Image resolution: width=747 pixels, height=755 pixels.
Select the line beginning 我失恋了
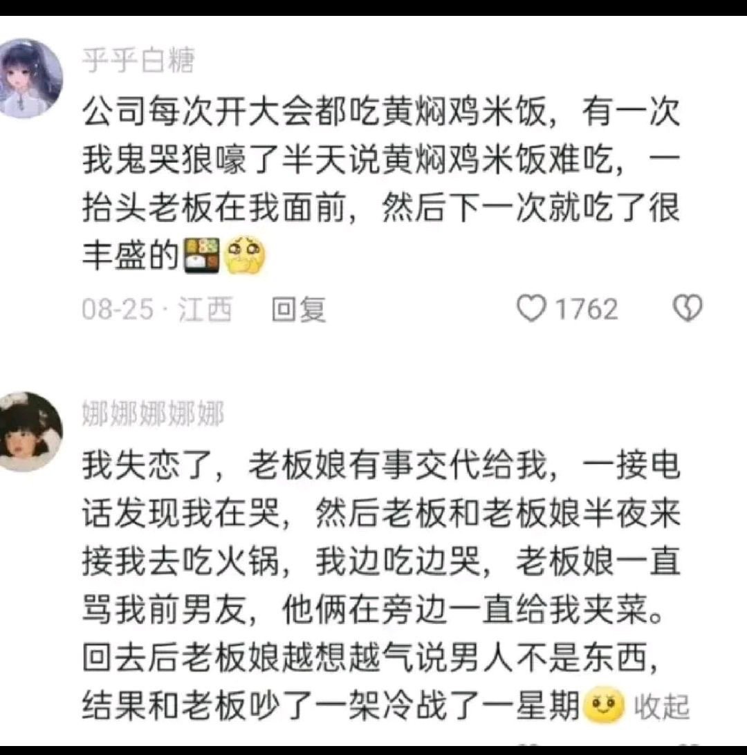pyautogui.click(x=380, y=465)
